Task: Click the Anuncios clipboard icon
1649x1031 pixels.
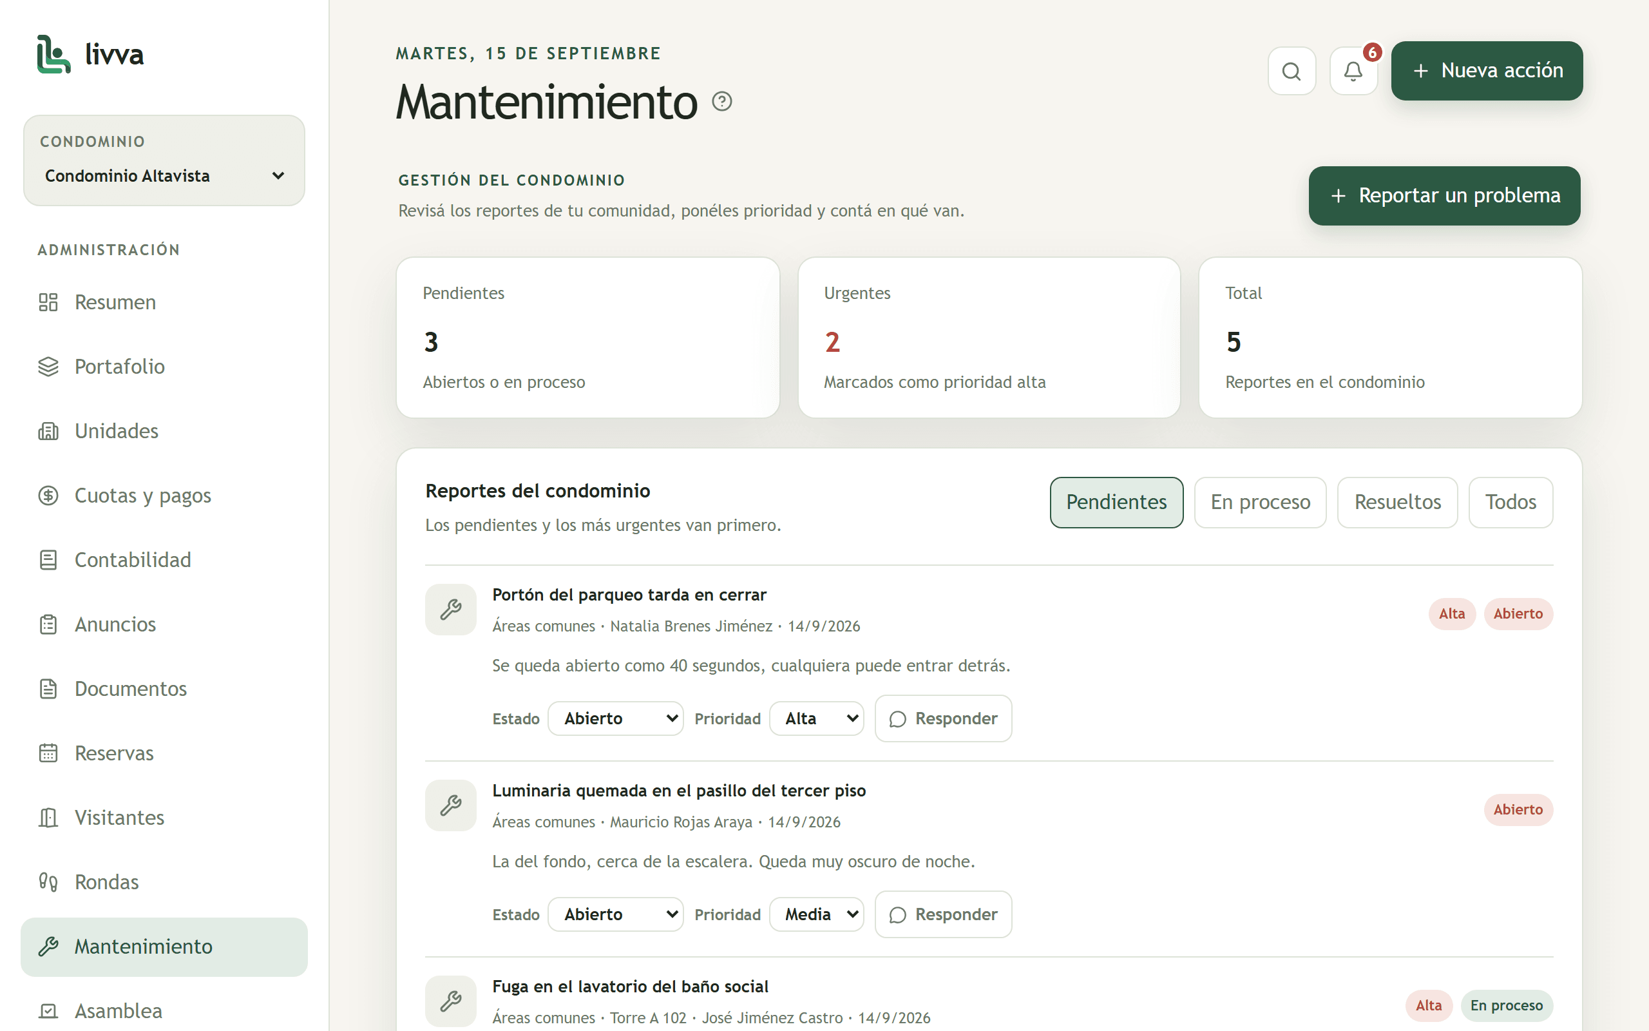Action: (x=48, y=624)
